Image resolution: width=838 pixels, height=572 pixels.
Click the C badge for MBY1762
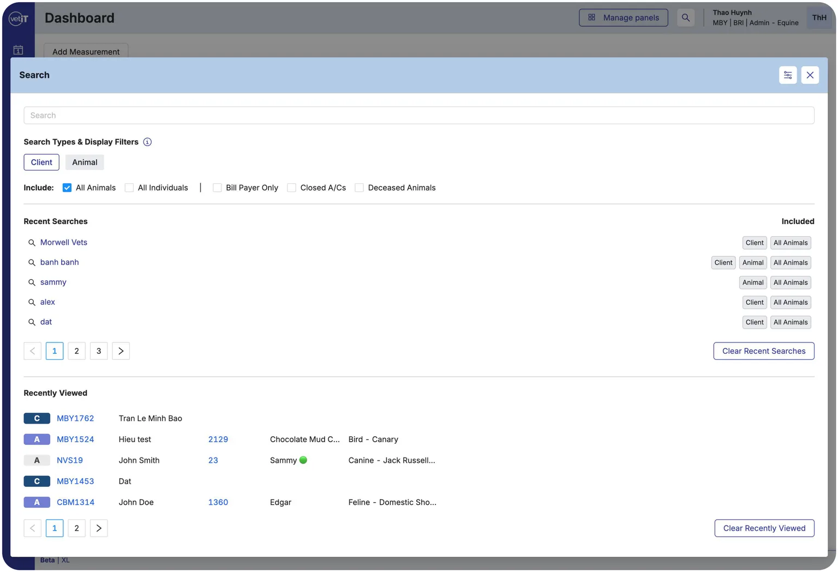(37, 418)
